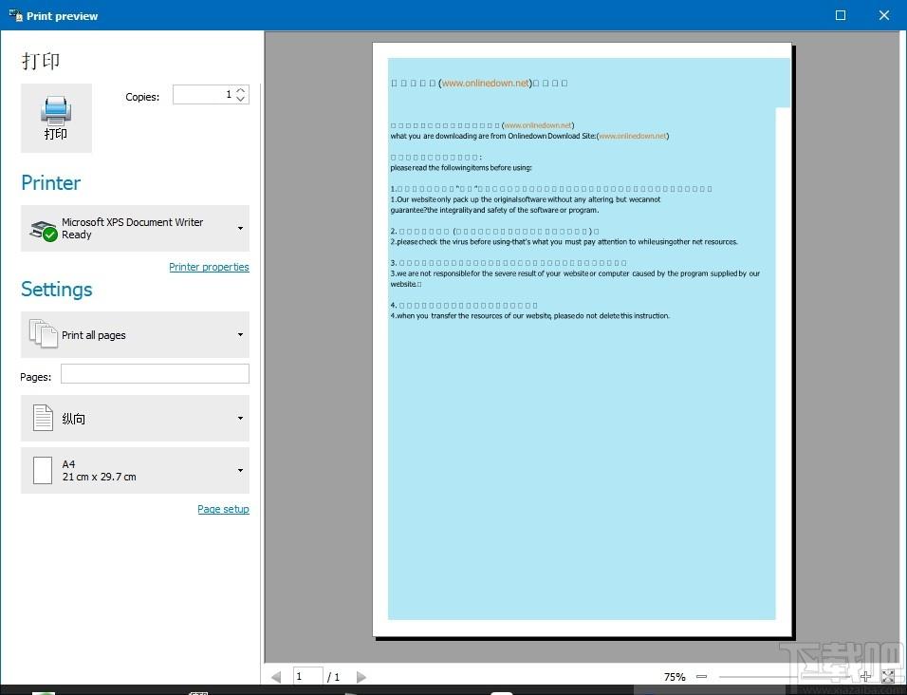Click the '21 cm x 29.7 cm' size text
The image size is (907, 695).
click(x=99, y=477)
